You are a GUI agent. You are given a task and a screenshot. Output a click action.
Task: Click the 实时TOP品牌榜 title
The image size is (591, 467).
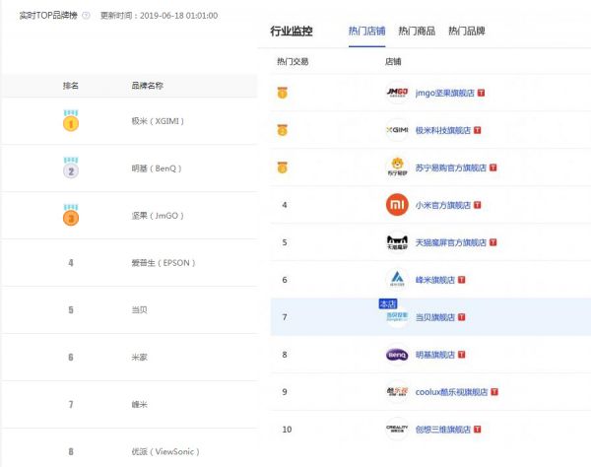[x=48, y=16]
